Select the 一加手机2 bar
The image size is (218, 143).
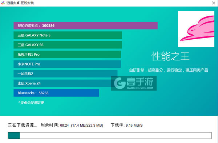tap(65, 74)
